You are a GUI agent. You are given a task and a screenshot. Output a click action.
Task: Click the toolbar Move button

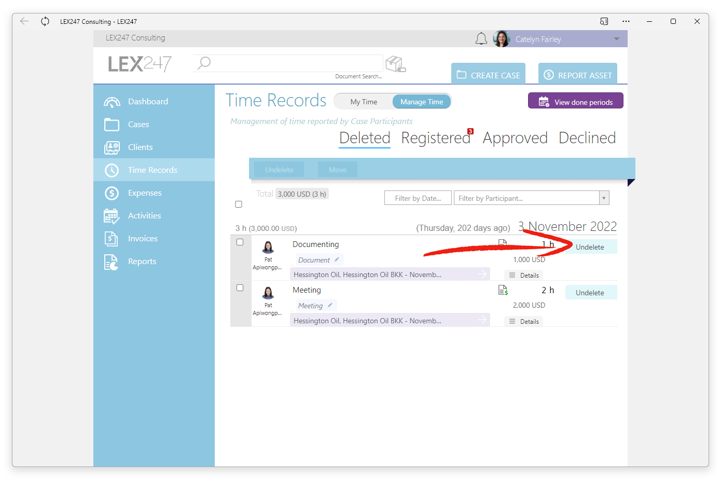pyautogui.click(x=338, y=170)
